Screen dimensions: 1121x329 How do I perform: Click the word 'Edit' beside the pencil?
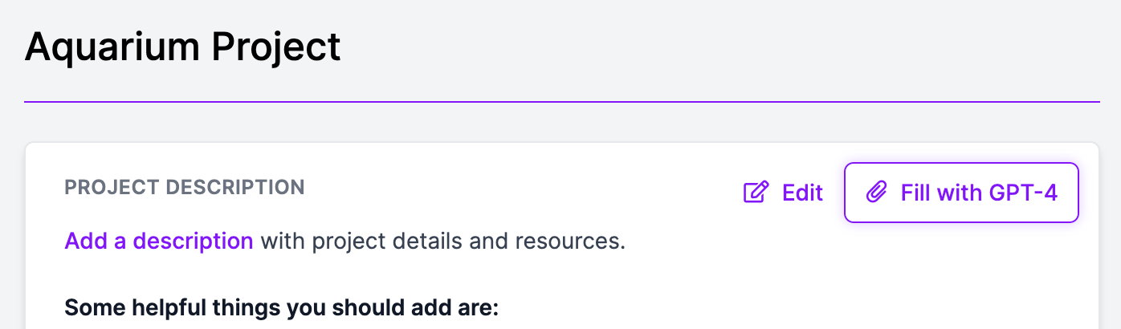pyautogui.click(x=803, y=193)
